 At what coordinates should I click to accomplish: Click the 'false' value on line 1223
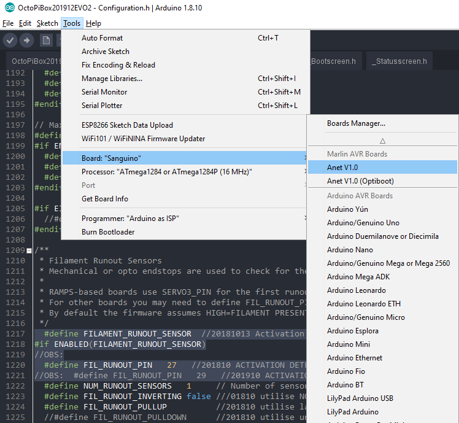[198, 397]
